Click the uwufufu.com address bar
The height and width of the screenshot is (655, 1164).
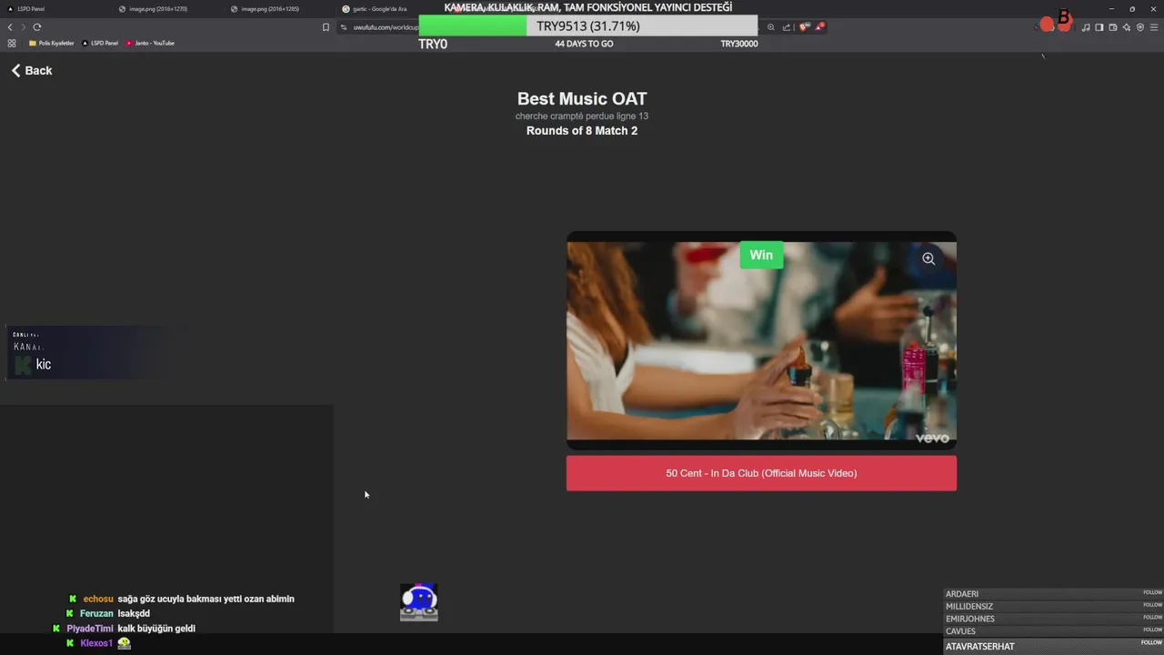click(x=386, y=27)
